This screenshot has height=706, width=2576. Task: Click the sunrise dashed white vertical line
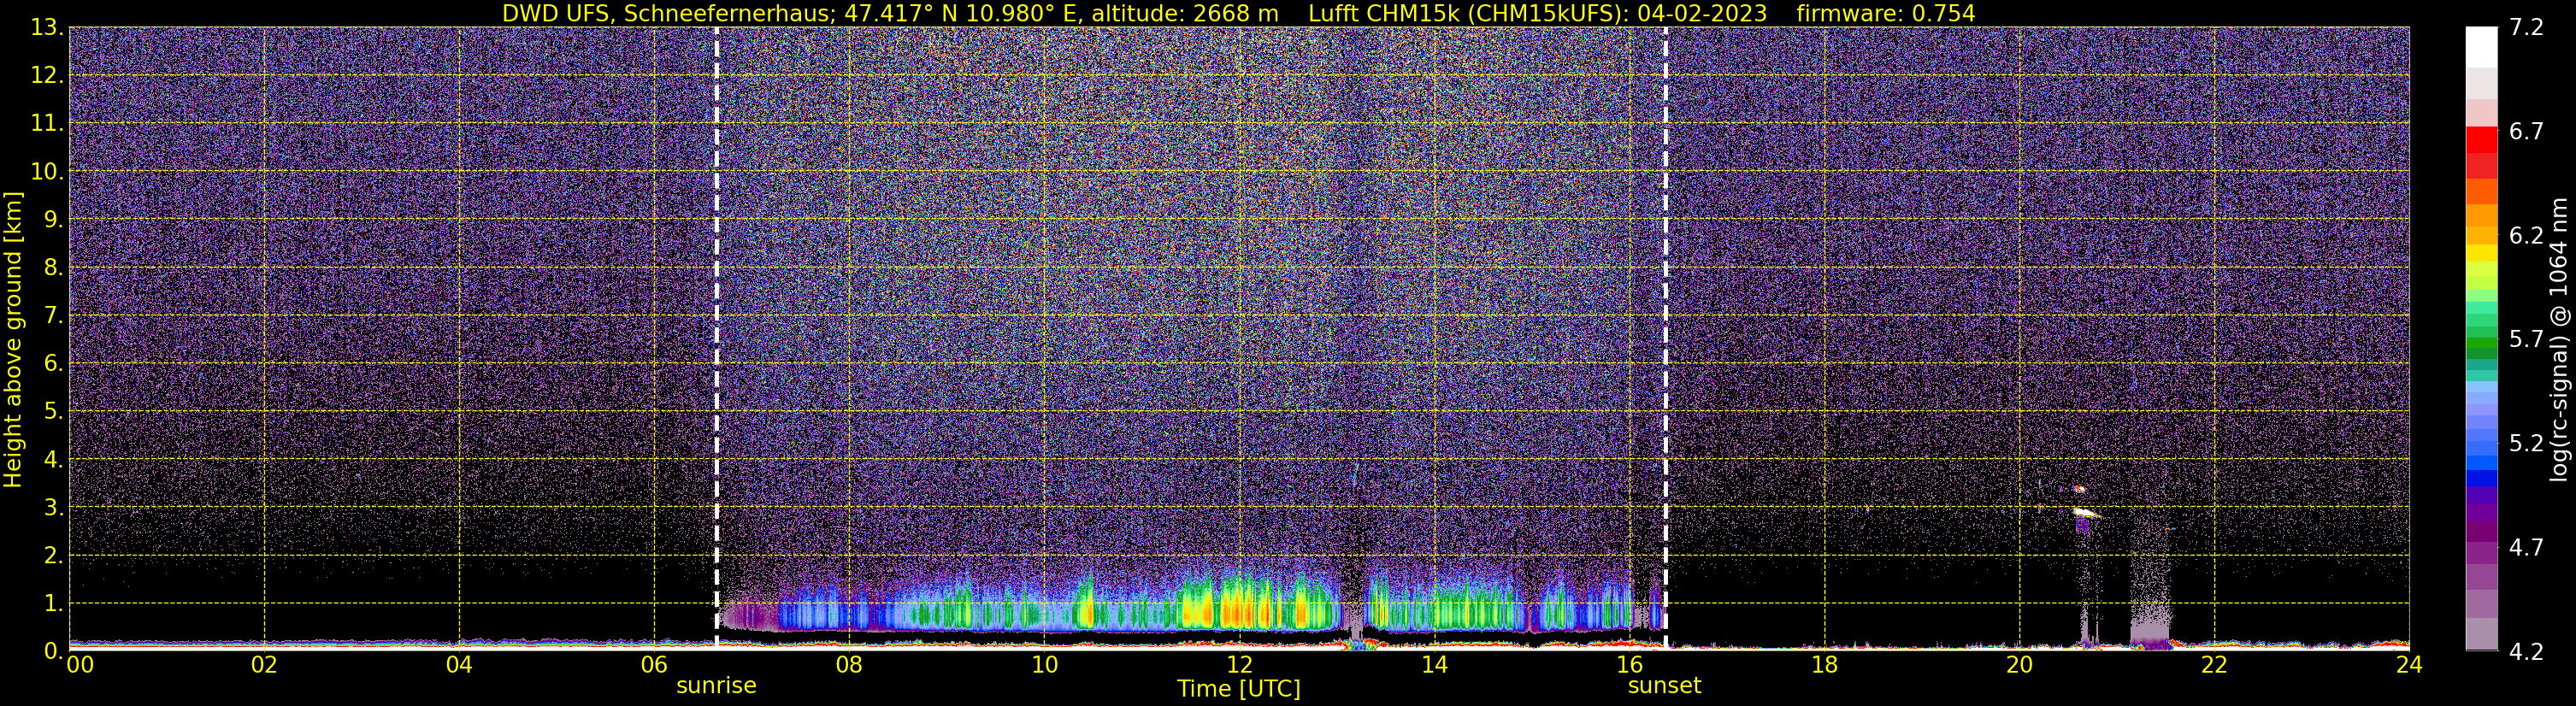tap(717, 338)
